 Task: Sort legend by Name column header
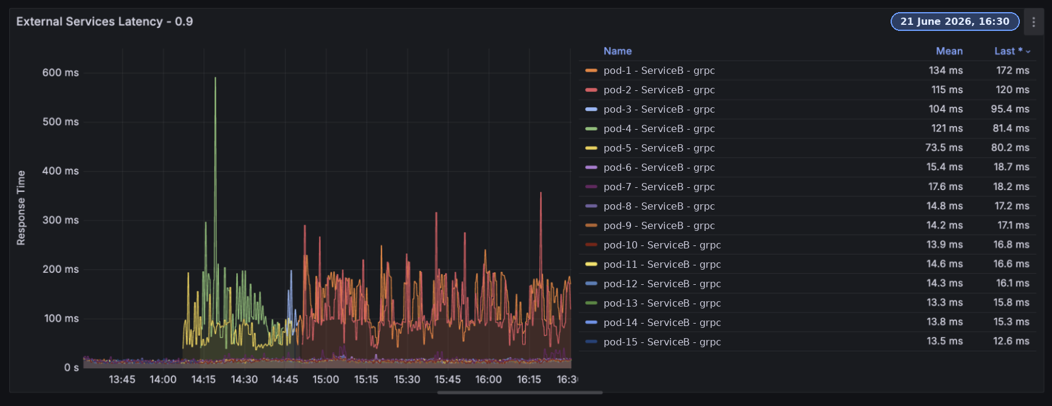click(618, 52)
